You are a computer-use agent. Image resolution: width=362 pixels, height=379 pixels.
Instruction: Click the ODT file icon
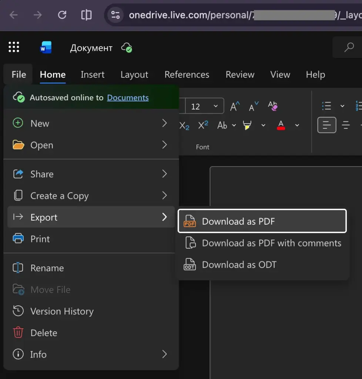(x=190, y=264)
